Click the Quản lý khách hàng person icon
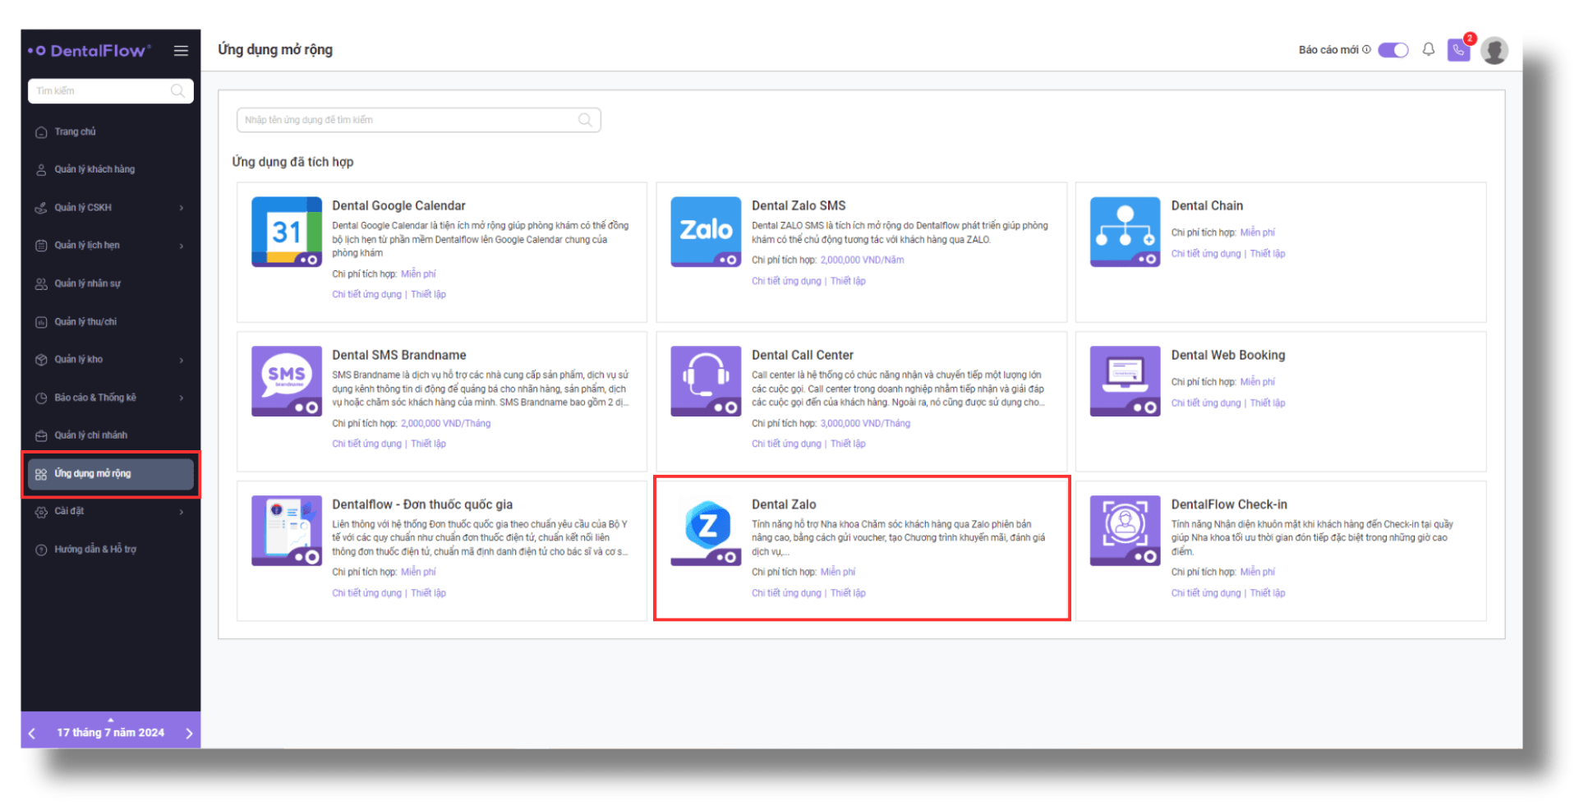The image size is (1579, 810). click(x=41, y=170)
